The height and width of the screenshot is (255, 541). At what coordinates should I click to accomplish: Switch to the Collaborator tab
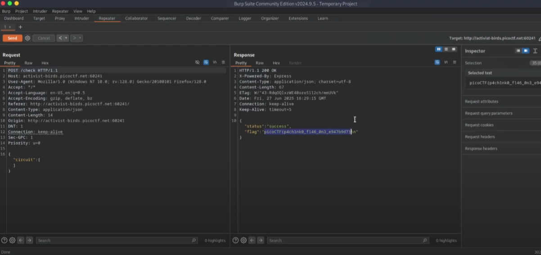(x=136, y=18)
